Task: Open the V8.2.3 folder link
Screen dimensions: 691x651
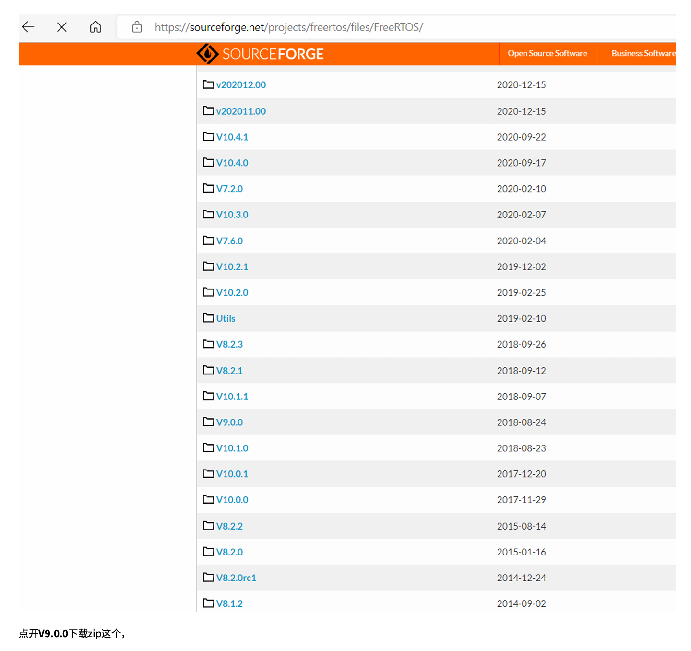Action: 229,345
